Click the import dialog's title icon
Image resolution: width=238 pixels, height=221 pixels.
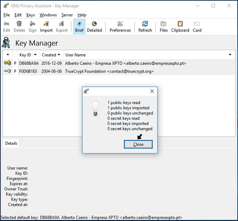click(86, 91)
